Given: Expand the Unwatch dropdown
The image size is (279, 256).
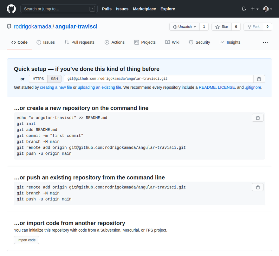Looking at the screenshot, I should (184, 27).
